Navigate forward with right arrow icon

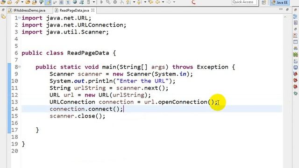click(169, 2)
